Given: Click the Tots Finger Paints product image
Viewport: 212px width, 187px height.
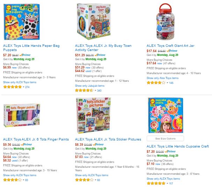Looking at the screenshot, I should point(22,115).
